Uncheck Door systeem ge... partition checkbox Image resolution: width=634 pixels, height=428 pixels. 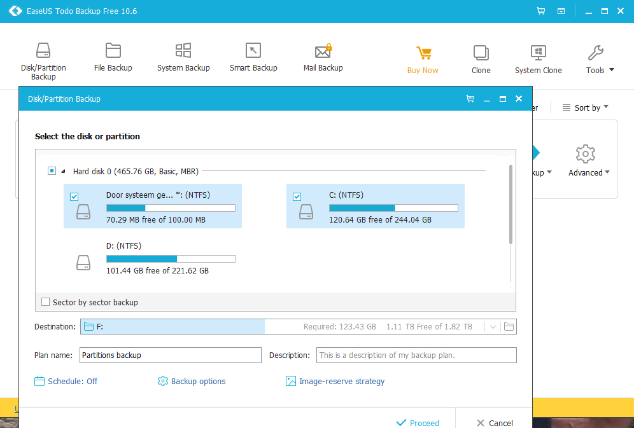74,197
